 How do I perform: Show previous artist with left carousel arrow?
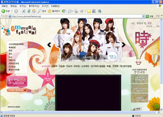click(49, 45)
